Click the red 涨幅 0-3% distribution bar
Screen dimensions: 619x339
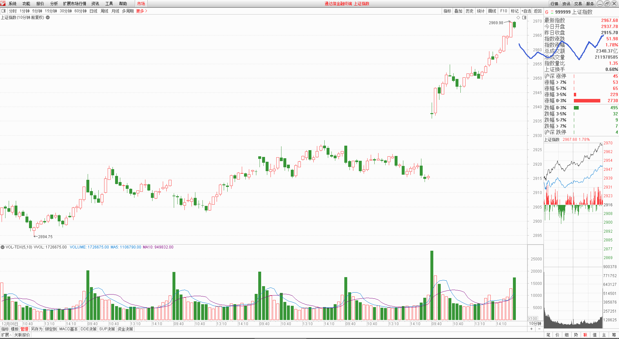pyautogui.click(x=587, y=101)
